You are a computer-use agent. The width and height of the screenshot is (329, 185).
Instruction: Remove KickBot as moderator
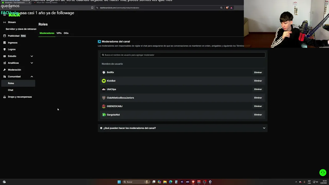click(x=258, y=81)
